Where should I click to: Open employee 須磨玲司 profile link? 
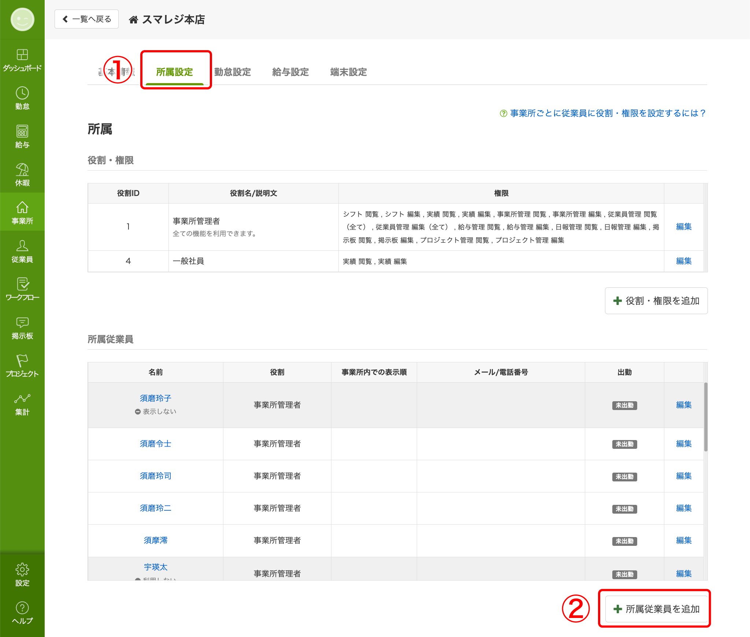click(x=155, y=476)
